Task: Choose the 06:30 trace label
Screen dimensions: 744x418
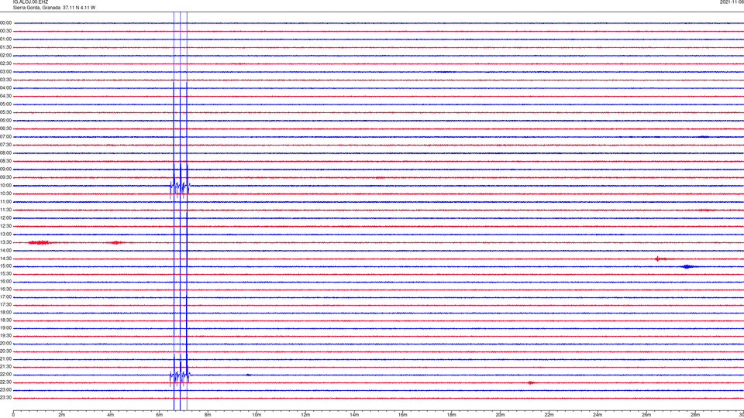Action: [x=5, y=128]
